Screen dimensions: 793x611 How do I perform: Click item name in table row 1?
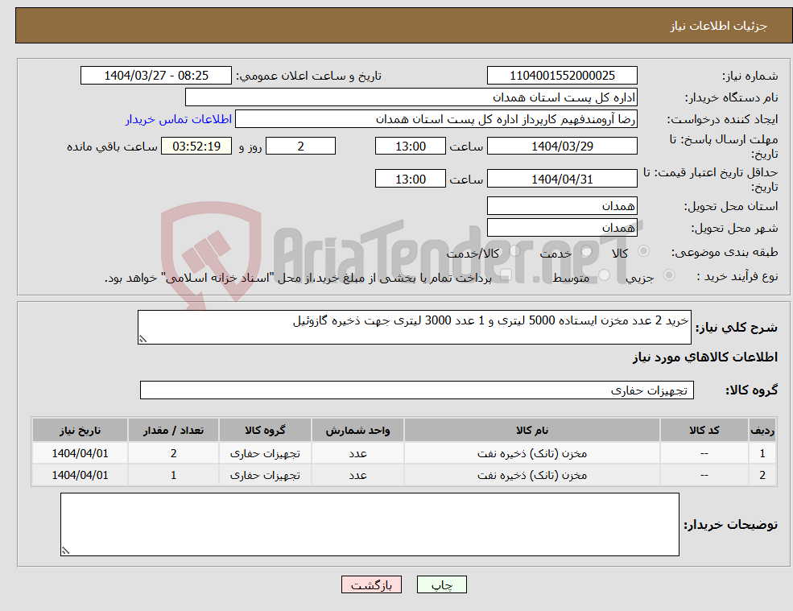coord(532,454)
